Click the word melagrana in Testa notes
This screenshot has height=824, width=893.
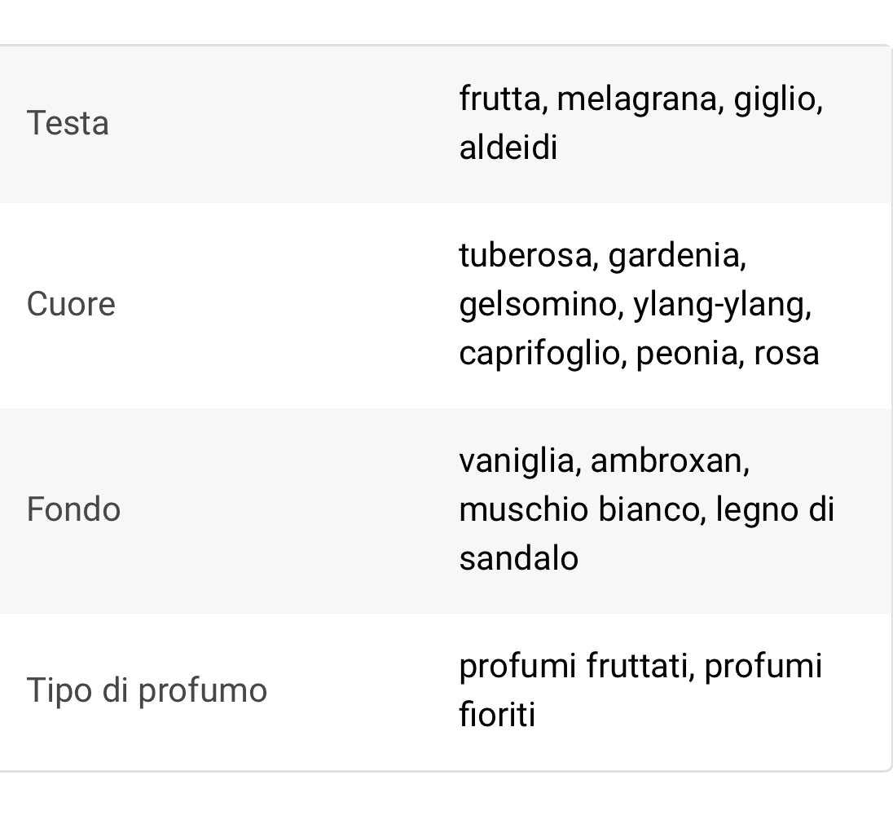tap(636, 99)
